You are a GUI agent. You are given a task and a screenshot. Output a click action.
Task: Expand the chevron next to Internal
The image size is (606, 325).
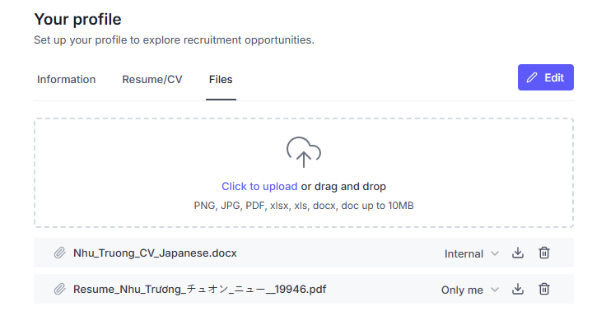click(x=495, y=253)
